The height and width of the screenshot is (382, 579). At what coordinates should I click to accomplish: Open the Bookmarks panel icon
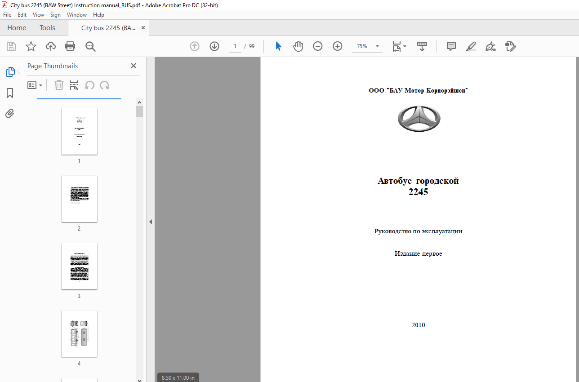click(10, 93)
